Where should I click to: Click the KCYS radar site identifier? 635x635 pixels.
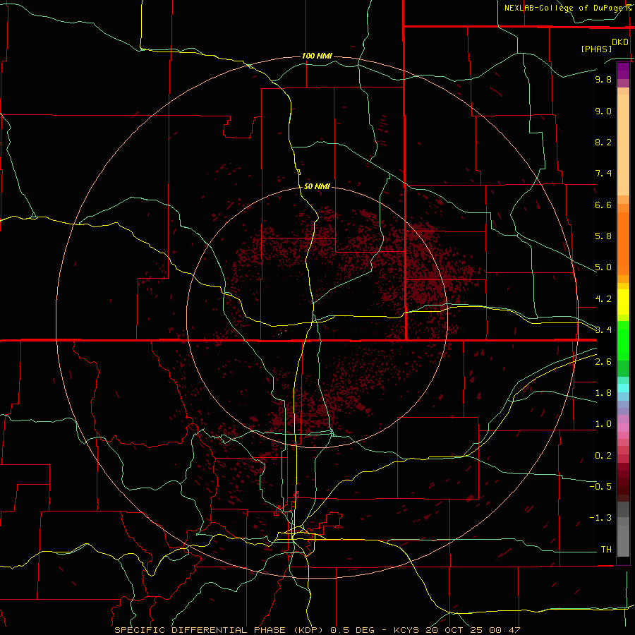(x=407, y=630)
